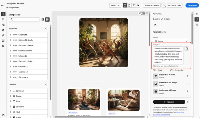This screenshot has height=118, width=200.
Task: Click the Enregistrer button
Action: (x=192, y=5)
